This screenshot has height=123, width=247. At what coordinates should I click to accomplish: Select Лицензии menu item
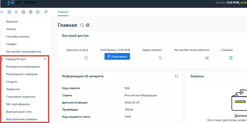pyautogui.click(x=13, y=89)
